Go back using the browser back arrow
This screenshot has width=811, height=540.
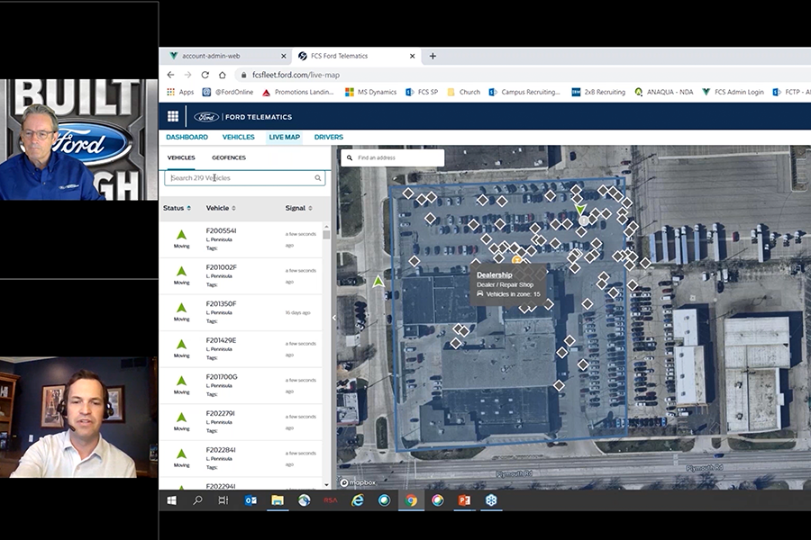(170, 75)
